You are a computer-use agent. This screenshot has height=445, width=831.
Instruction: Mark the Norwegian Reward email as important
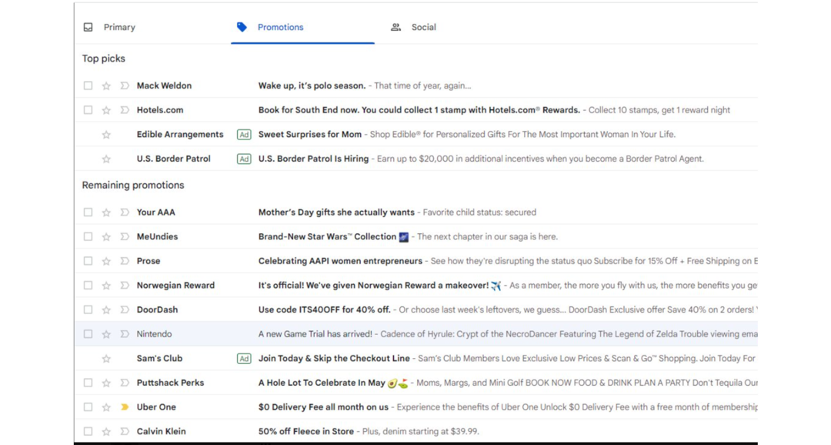[124, 285]
